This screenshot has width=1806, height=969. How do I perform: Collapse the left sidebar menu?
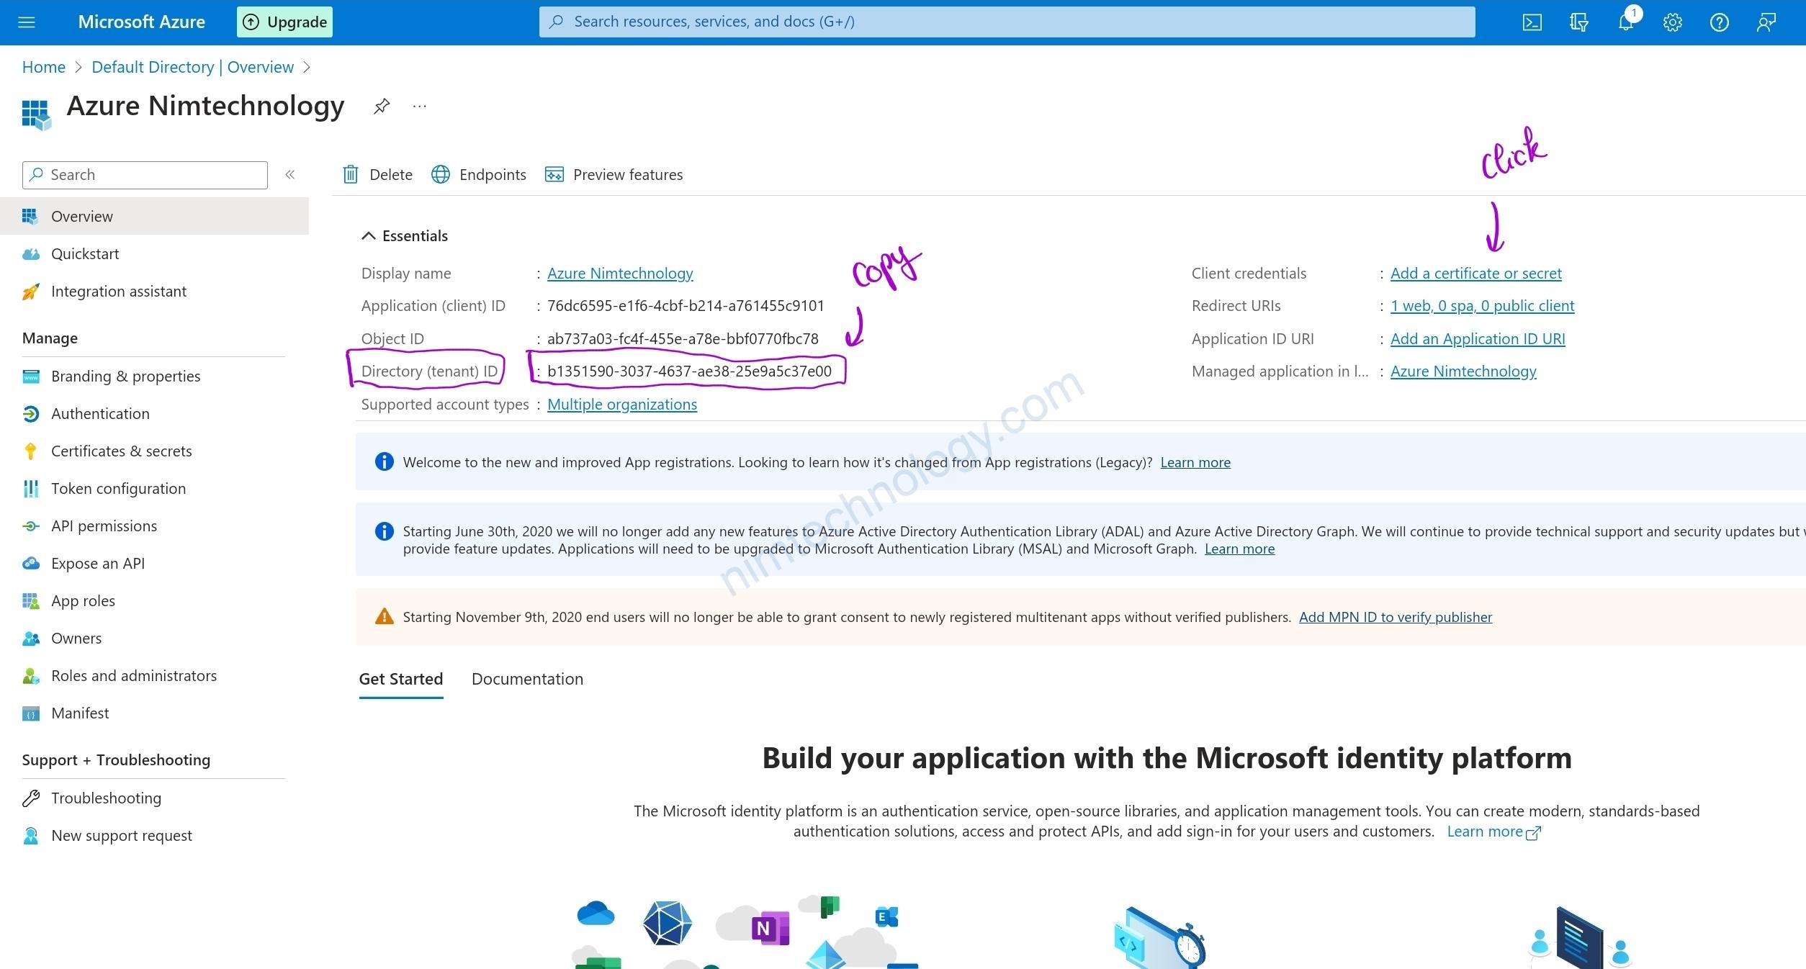pos(290,175)
